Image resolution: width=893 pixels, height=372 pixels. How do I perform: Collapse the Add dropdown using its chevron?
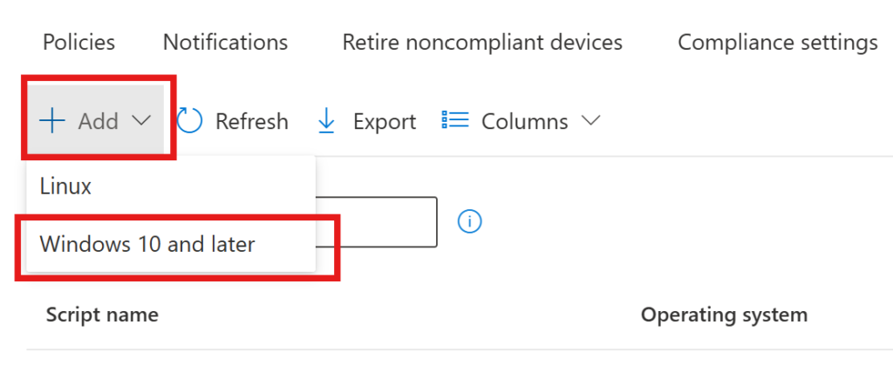pos(142,121)
